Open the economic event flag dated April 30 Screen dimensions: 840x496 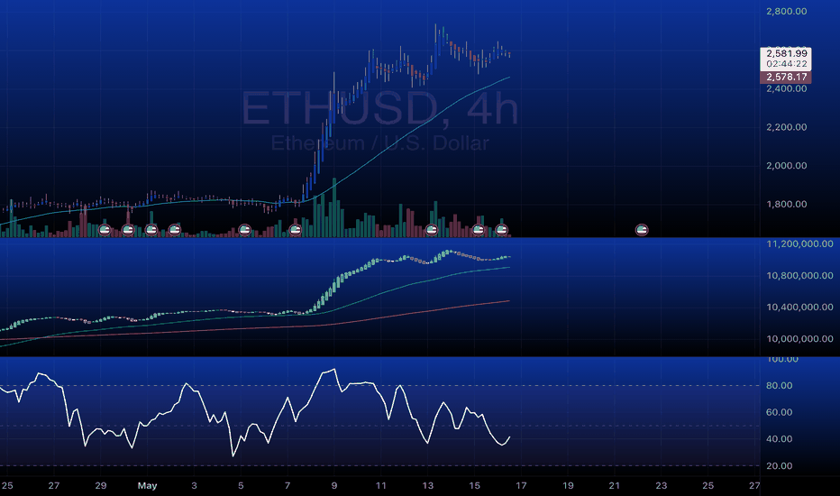[x=128, y=230]
